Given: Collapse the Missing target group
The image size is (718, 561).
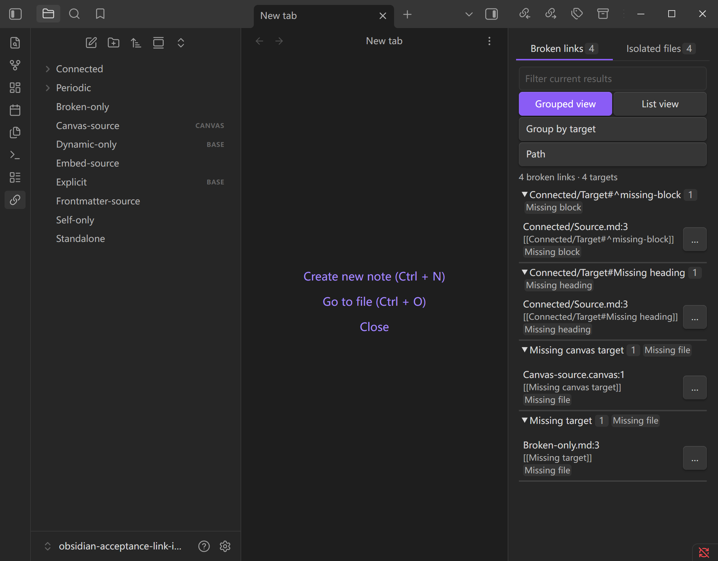Looking at the screenshot, I should [524, 420].
